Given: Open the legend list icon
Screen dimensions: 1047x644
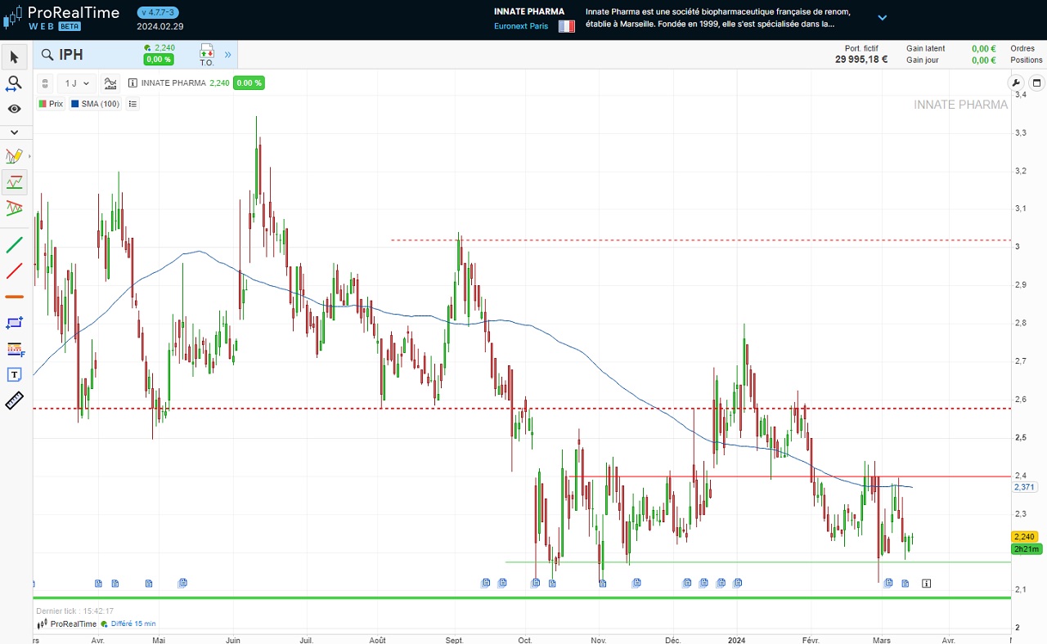Looking at the screenshot, I should click(133, 104).
